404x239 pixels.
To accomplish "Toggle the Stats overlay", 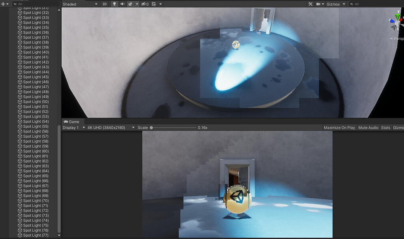I will point(385,127).
